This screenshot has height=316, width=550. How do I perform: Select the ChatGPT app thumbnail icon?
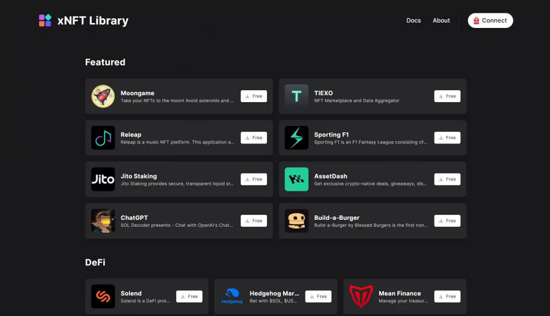(103, 221)
